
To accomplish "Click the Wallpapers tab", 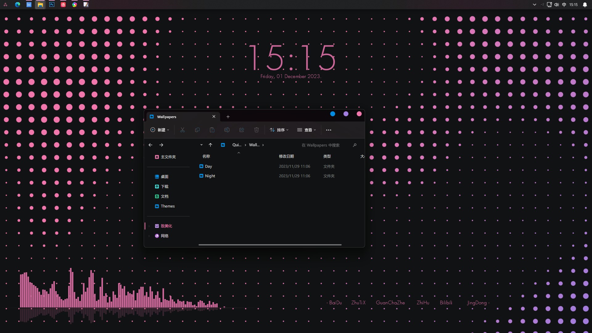I will [166, 117].
